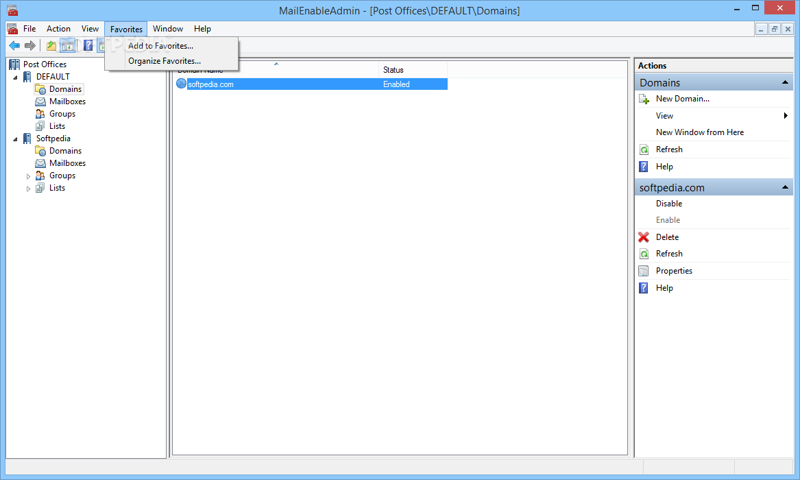The height and width of the screenshot is (480, 800).
Task: Click the New Domain icon in Actions pane
Action: (x=644, y=99)
